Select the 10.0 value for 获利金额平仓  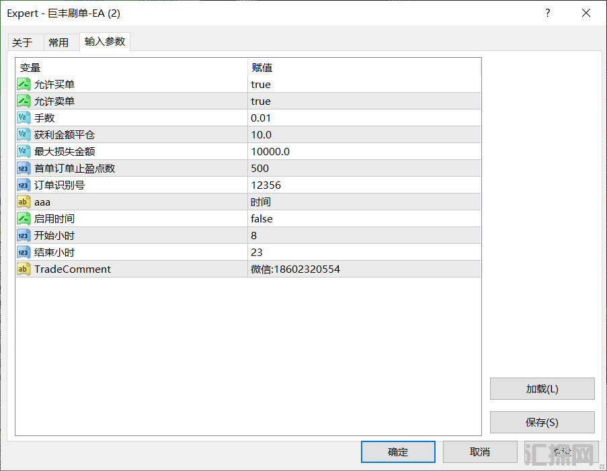[x=261, y=134]
